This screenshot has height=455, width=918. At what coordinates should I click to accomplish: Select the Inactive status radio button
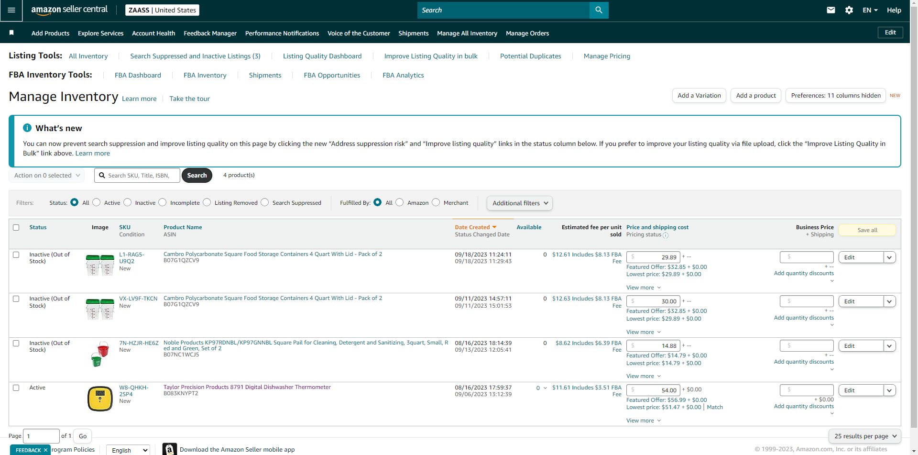[x=128, y=202]
